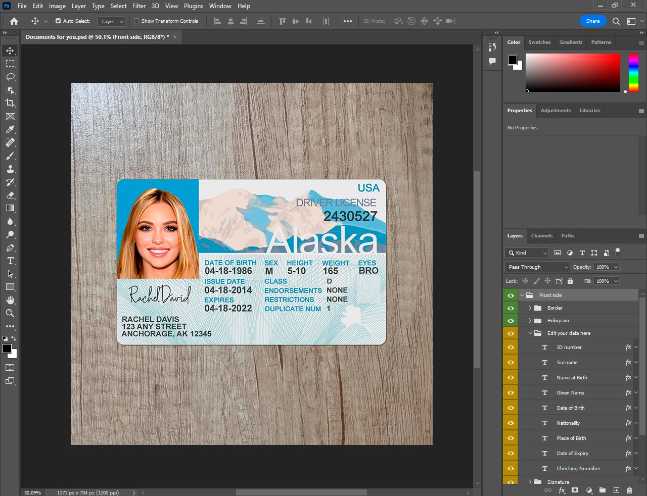The height and width of the screenshot is (496, 647).
Task: Open the Pass Through blend mode dropdown
Action: pyautogui.click(x=537, y=267)
